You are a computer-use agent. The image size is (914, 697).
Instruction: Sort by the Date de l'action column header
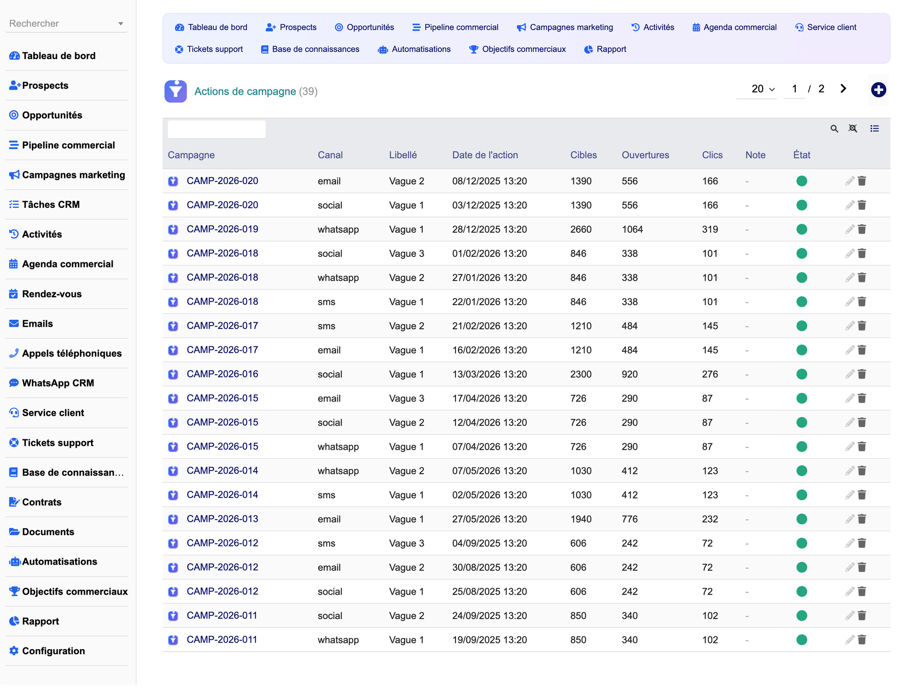point(485,155)
